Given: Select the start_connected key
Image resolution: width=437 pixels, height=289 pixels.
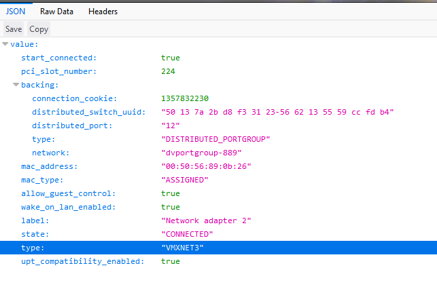Looking at the screenshot, I should pyautogui.click(x=59, y=58).
